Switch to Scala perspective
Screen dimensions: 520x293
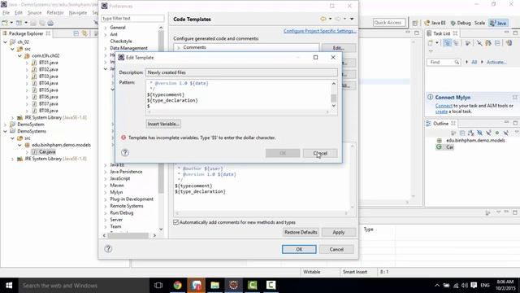479,23
